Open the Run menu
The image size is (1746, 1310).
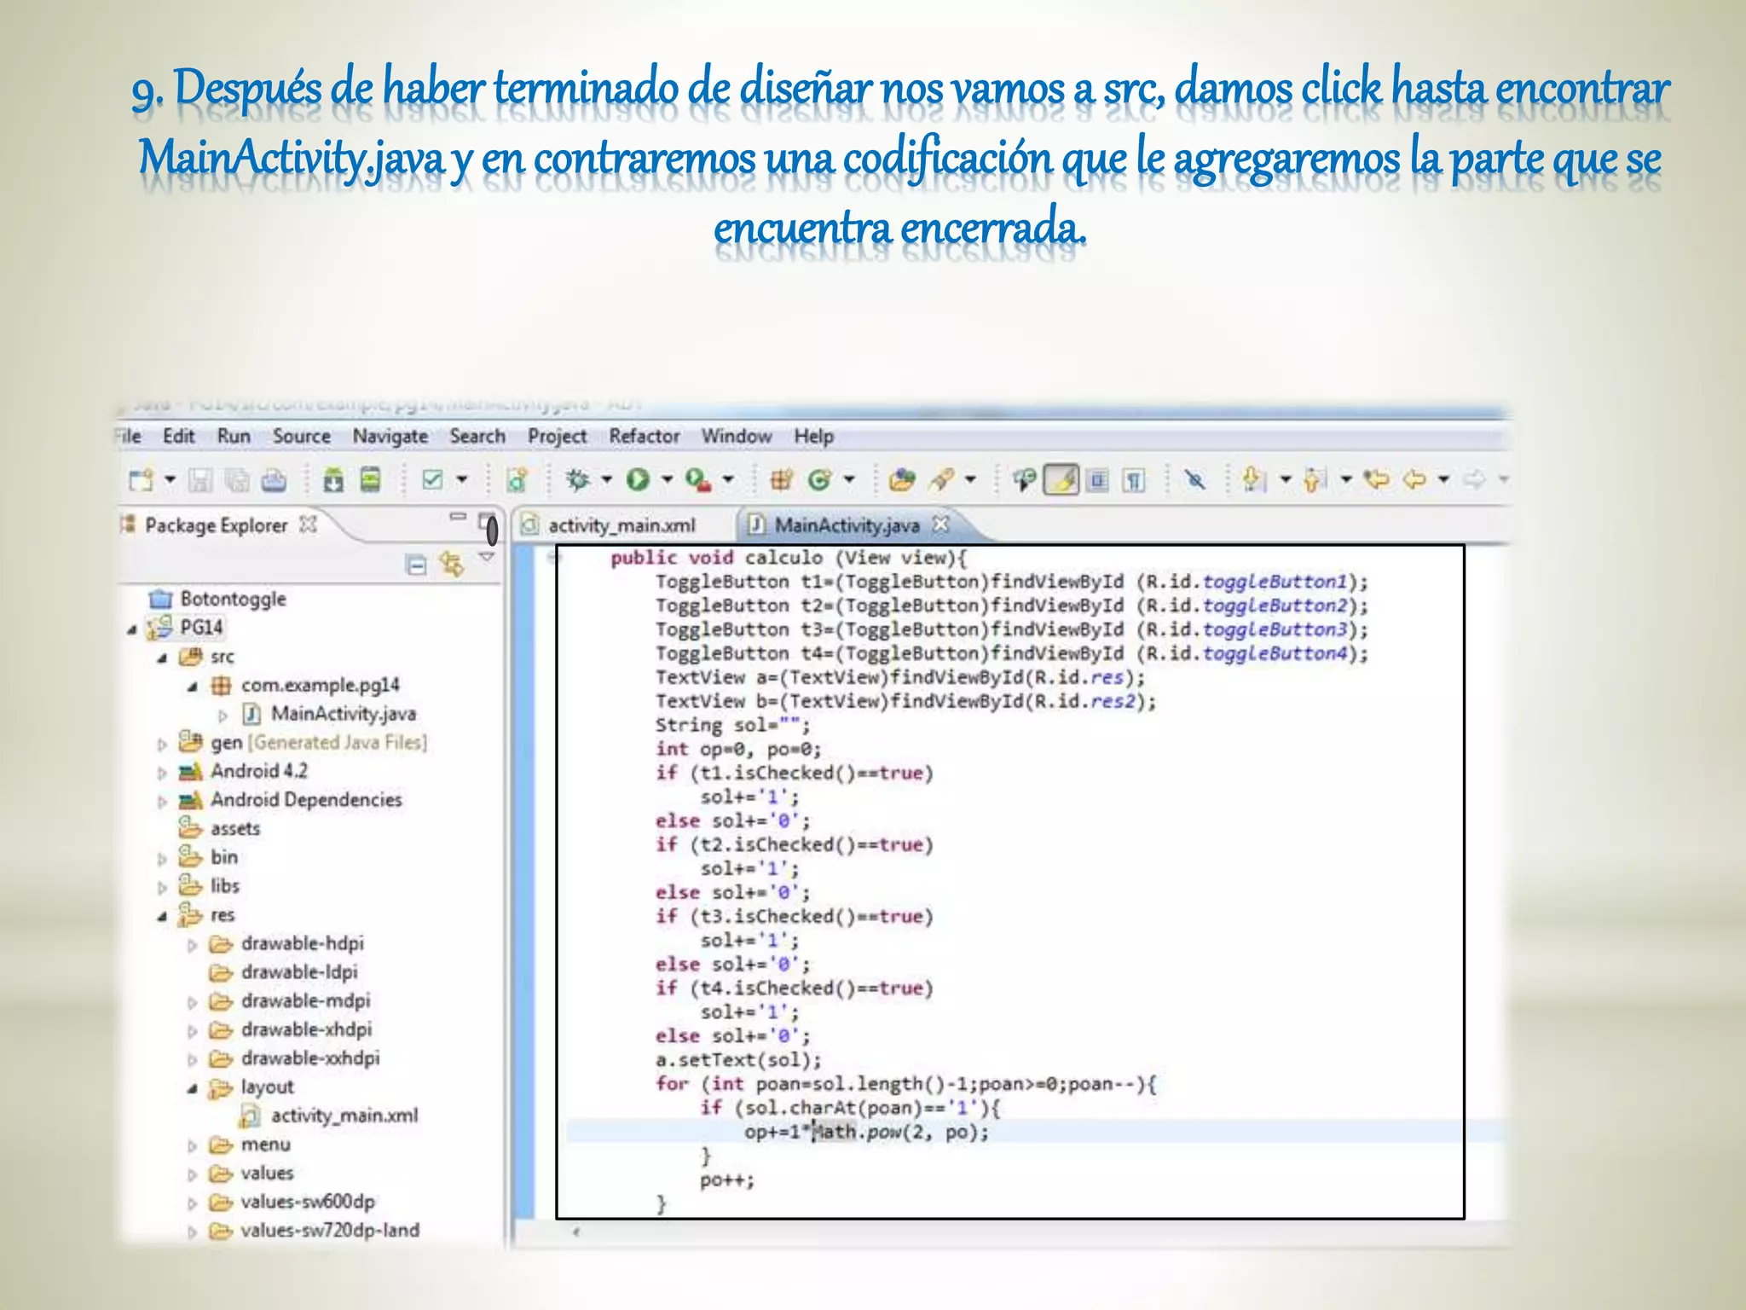[234, 437]
